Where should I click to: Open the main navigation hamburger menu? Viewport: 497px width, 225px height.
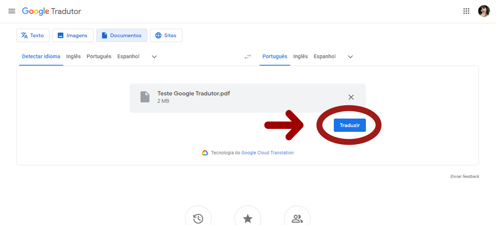coord(11,11)
